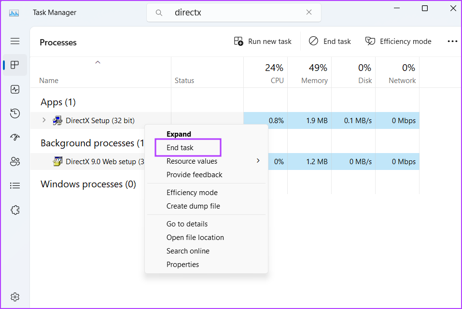The image size is (462, 309).
Task: Clear the directx search text
Action: 309,12
